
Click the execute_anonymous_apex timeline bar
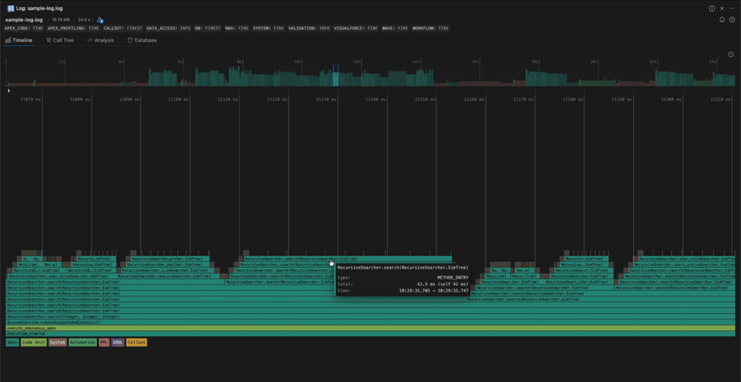(370, 328)
